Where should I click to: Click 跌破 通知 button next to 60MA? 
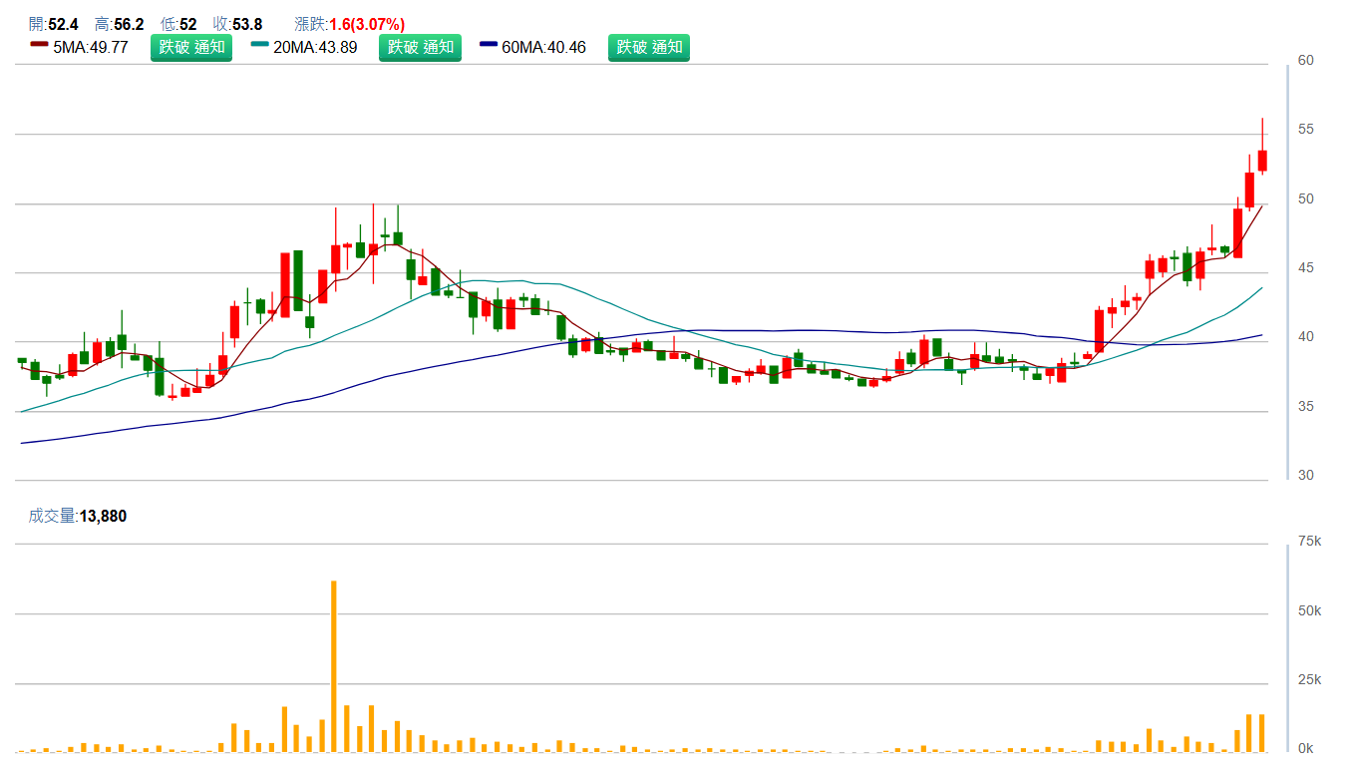point(649,47)
